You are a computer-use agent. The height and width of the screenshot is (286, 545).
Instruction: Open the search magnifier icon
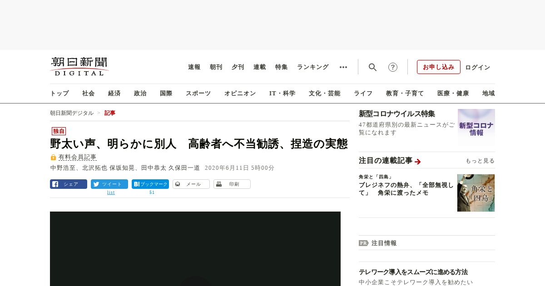(x=373, y=67)
